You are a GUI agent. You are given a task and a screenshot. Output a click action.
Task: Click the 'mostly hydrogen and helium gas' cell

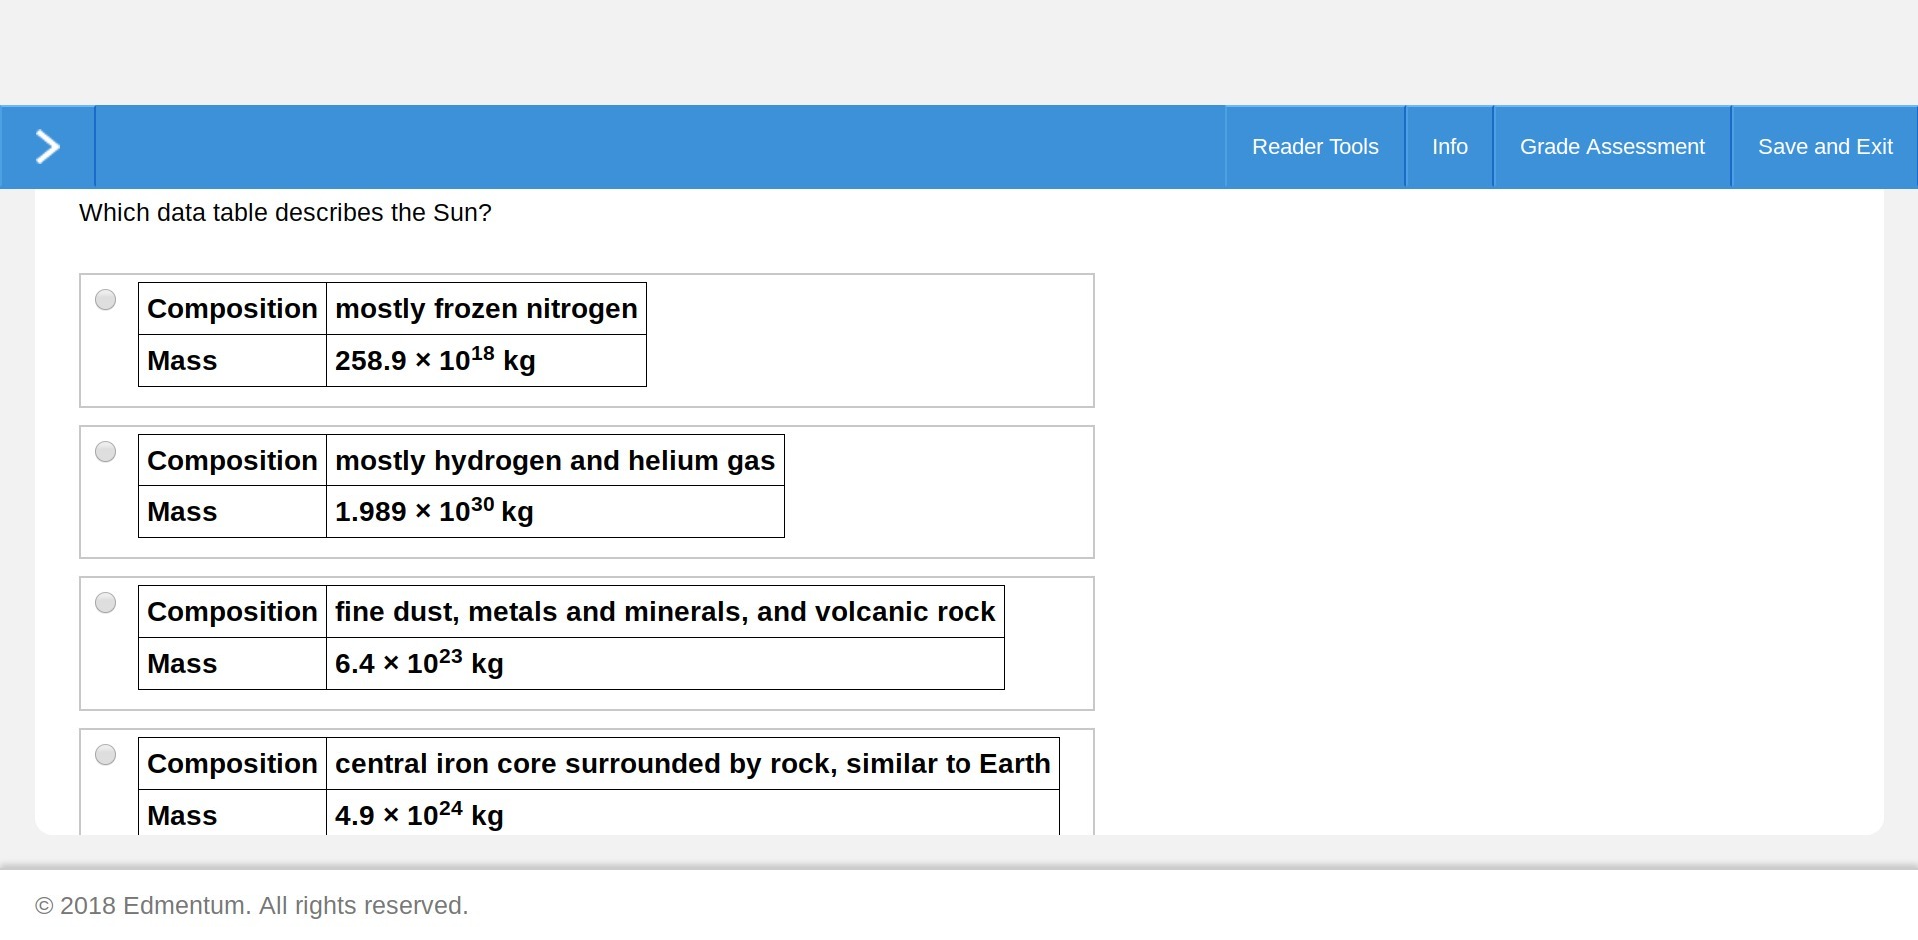tap(555, 461)
